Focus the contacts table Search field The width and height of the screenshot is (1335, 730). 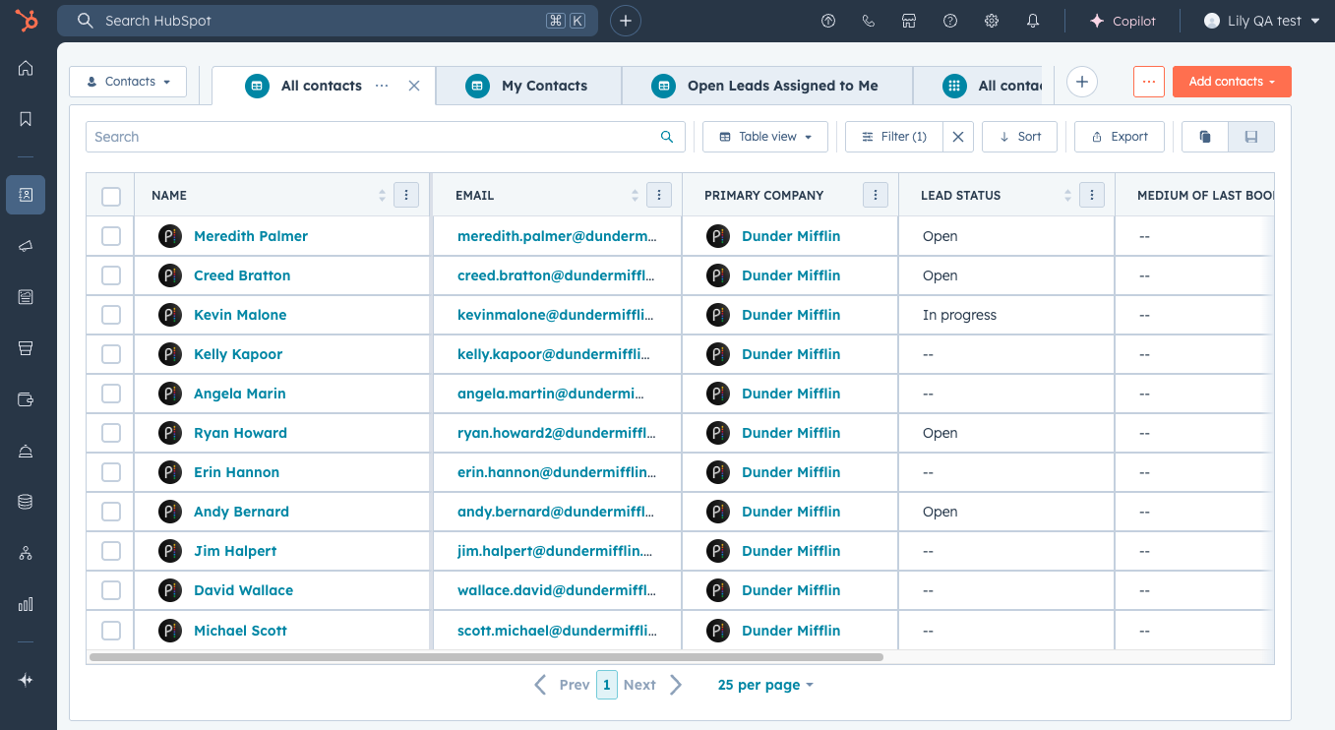386,137
